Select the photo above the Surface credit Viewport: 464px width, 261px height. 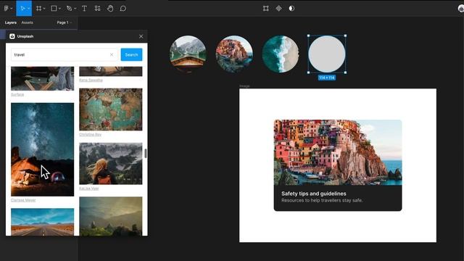pyautogui.click(x=42, y=78)
